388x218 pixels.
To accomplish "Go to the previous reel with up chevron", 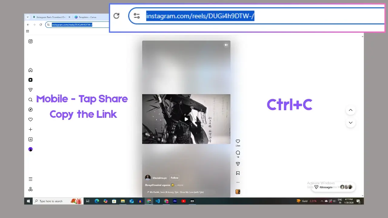I will [x=350, y=110].
